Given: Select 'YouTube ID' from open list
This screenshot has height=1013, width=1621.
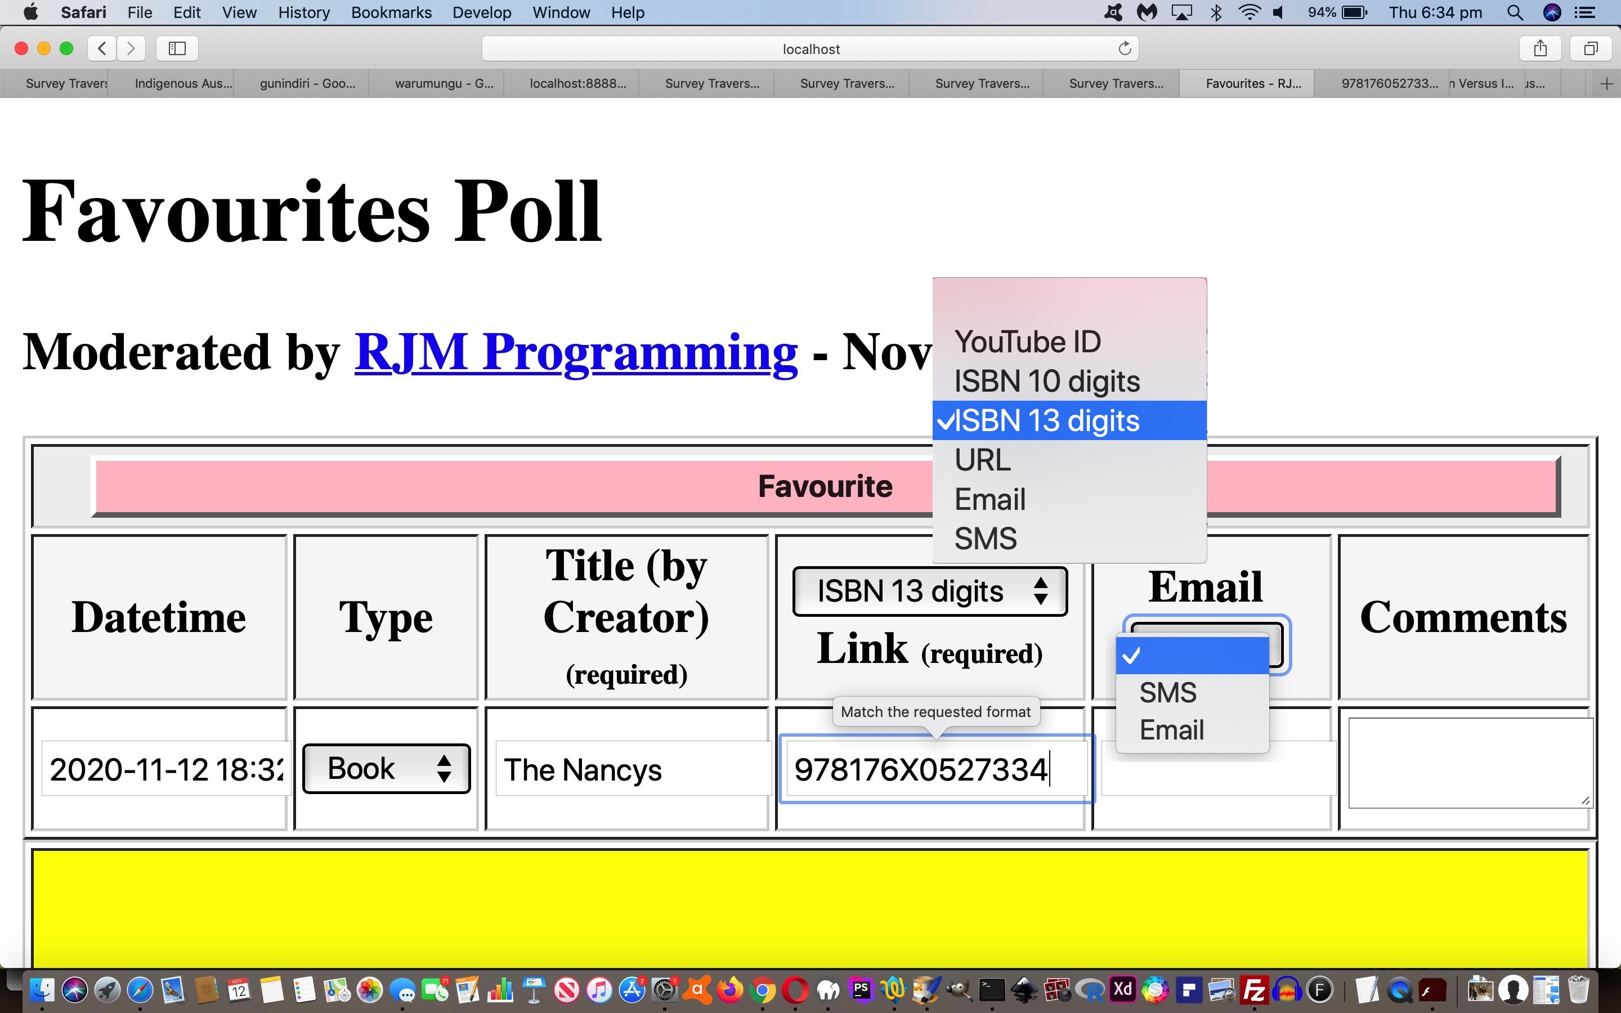Looking at the screenshot, I should coord(1028,342).
